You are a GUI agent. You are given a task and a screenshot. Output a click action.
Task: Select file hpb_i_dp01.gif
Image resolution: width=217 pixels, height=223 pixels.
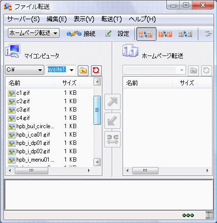click(x=33, y=143)
